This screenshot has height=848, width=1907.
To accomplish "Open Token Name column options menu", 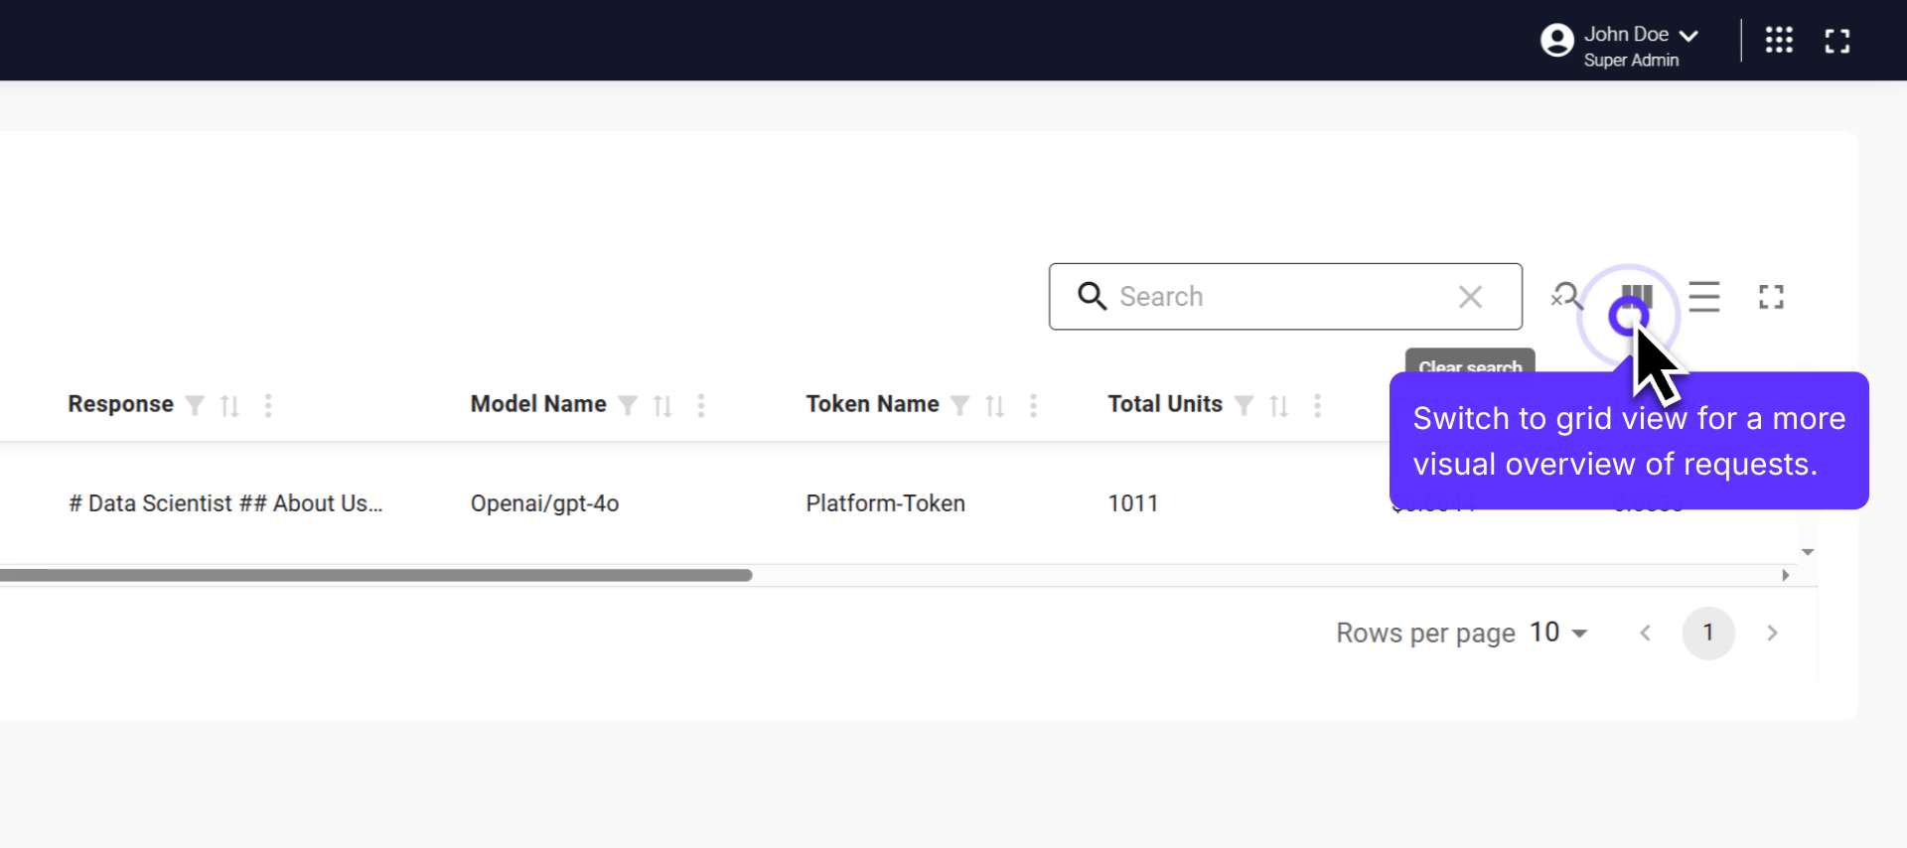I will pyautogui.click(x=1033, y=405).
